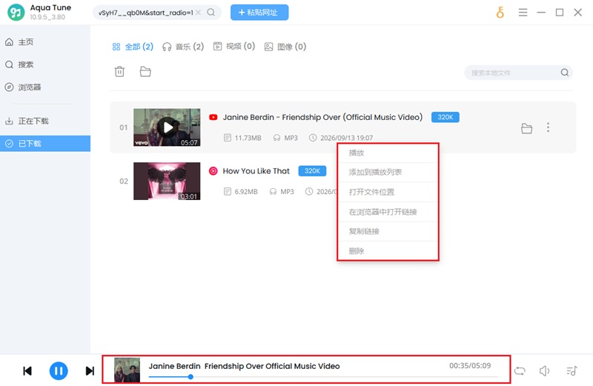Image resolution: width=593 pixels, height=386 pixels.
Task: Choose 播放 in the context menu
Action: (388, 153)
